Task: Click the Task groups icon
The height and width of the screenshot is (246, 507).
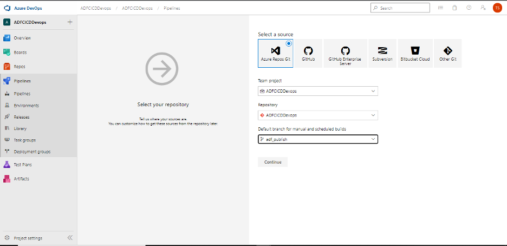Action: tap(7, 140)
